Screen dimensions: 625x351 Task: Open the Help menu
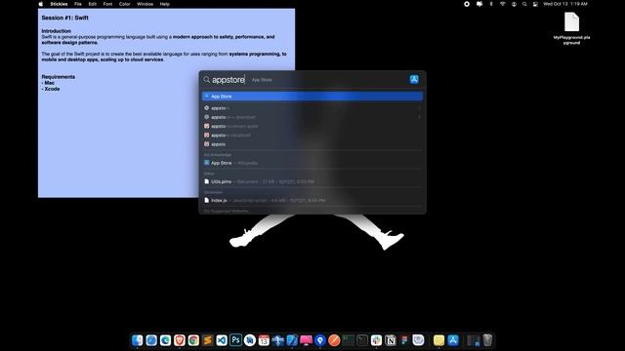165,4
